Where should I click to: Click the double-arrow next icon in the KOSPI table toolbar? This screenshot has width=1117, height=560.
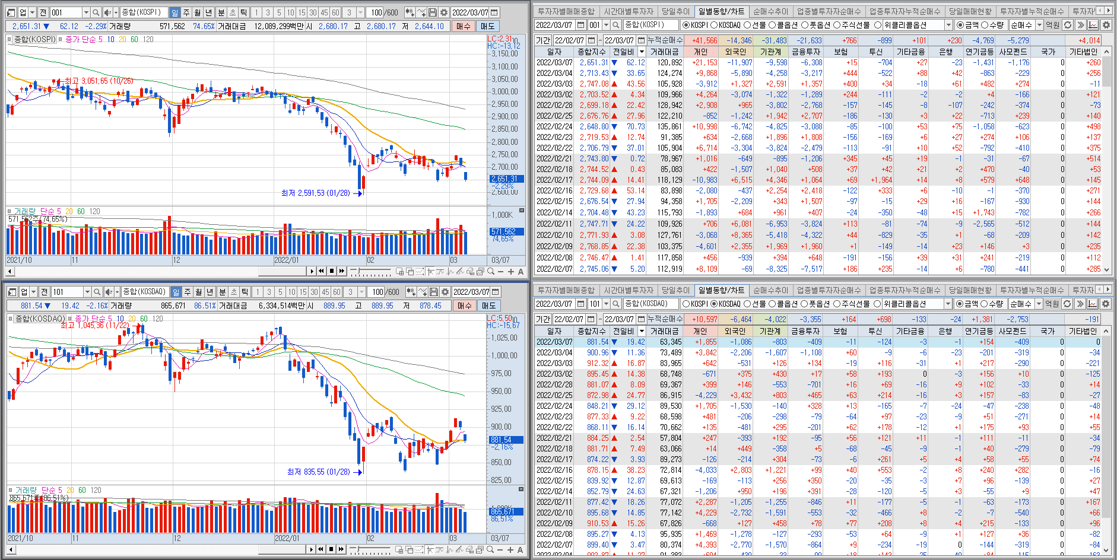pos(1080,25)
